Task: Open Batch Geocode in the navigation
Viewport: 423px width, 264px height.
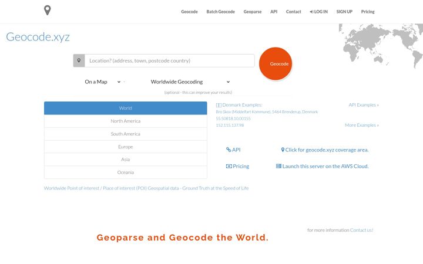Action: [221, 12]
